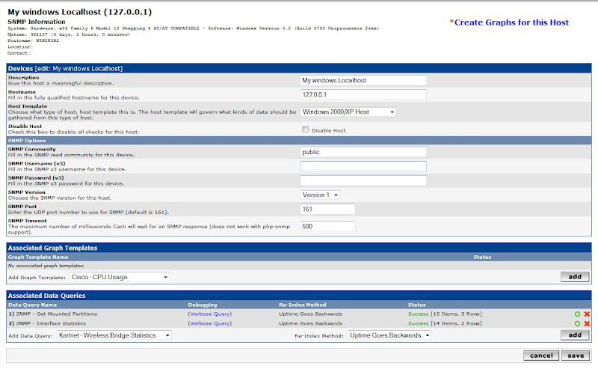Expand the Re-Index Method dropdown
The image size is (598, 369).
pos(389,335)
